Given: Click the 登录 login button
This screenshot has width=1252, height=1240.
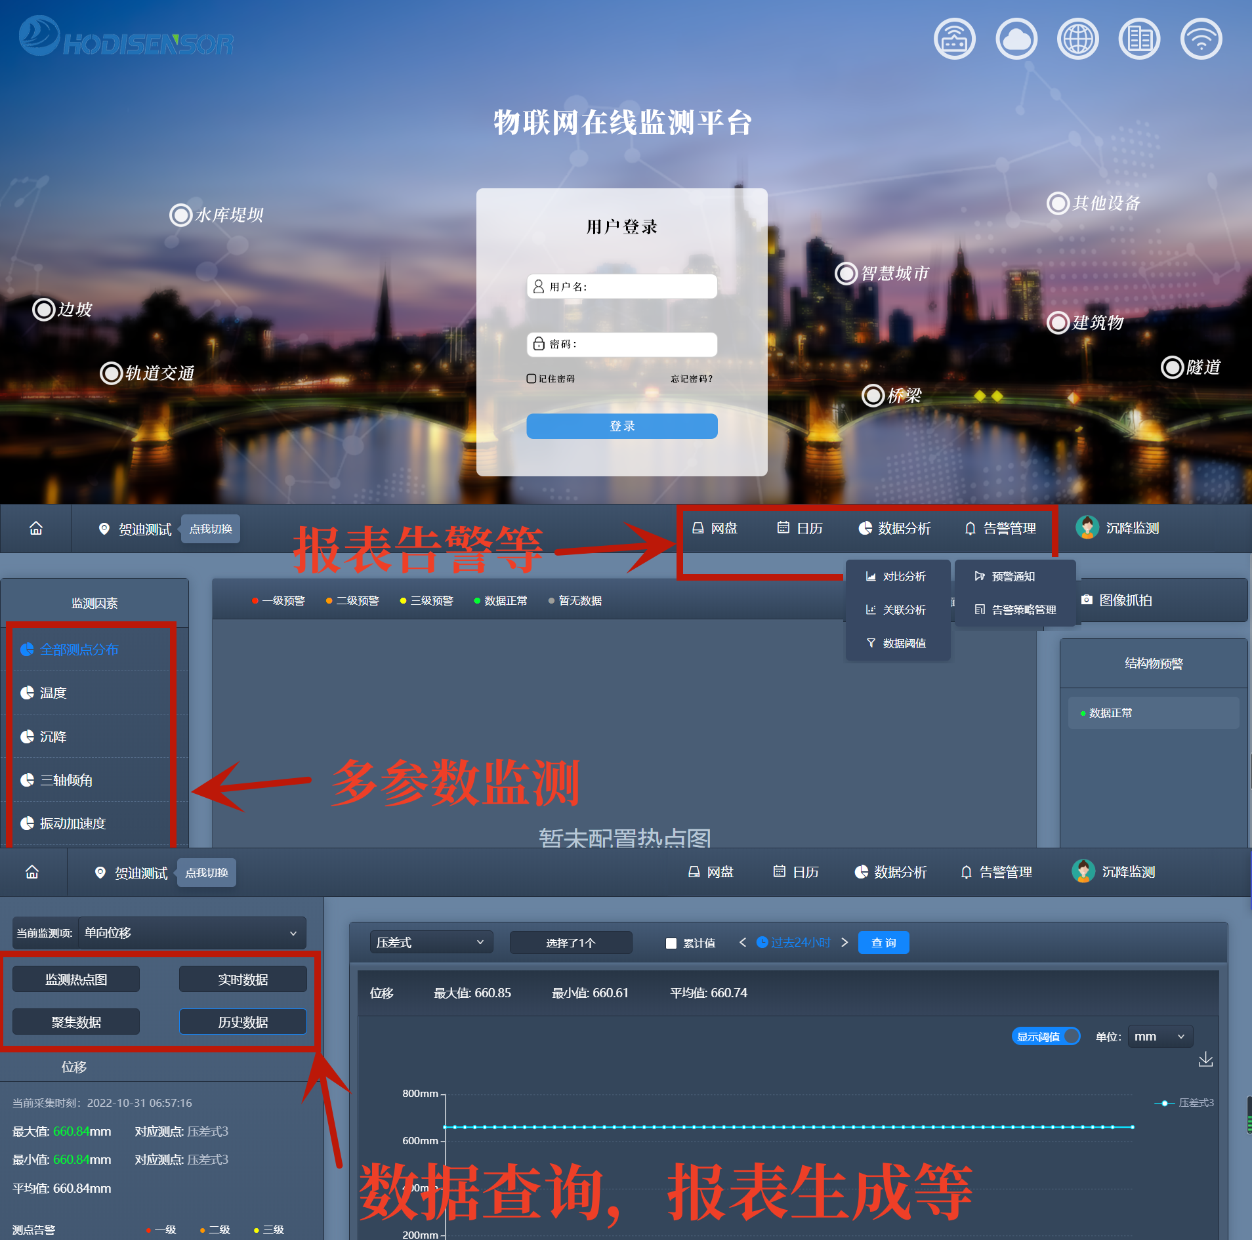Looking at the screenshot, I should [621, 426].
